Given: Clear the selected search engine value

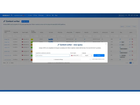Looking at the screenshot, I should coord(80,55).
